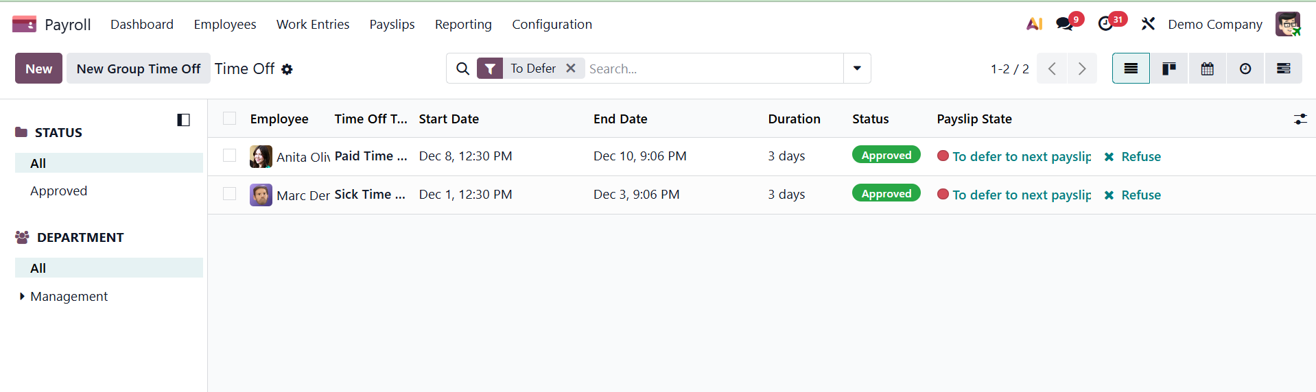This screenshot has height=392, width=1316.
Task: Refuse Marc Demo's sick time off
Action: (1133, 195)
